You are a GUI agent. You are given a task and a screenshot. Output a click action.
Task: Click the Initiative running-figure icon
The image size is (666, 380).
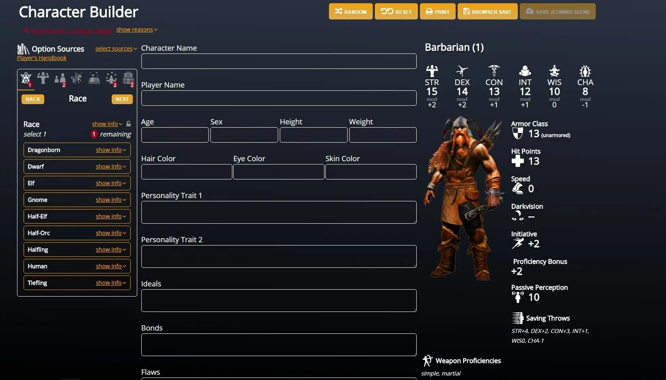click(518, 243)
